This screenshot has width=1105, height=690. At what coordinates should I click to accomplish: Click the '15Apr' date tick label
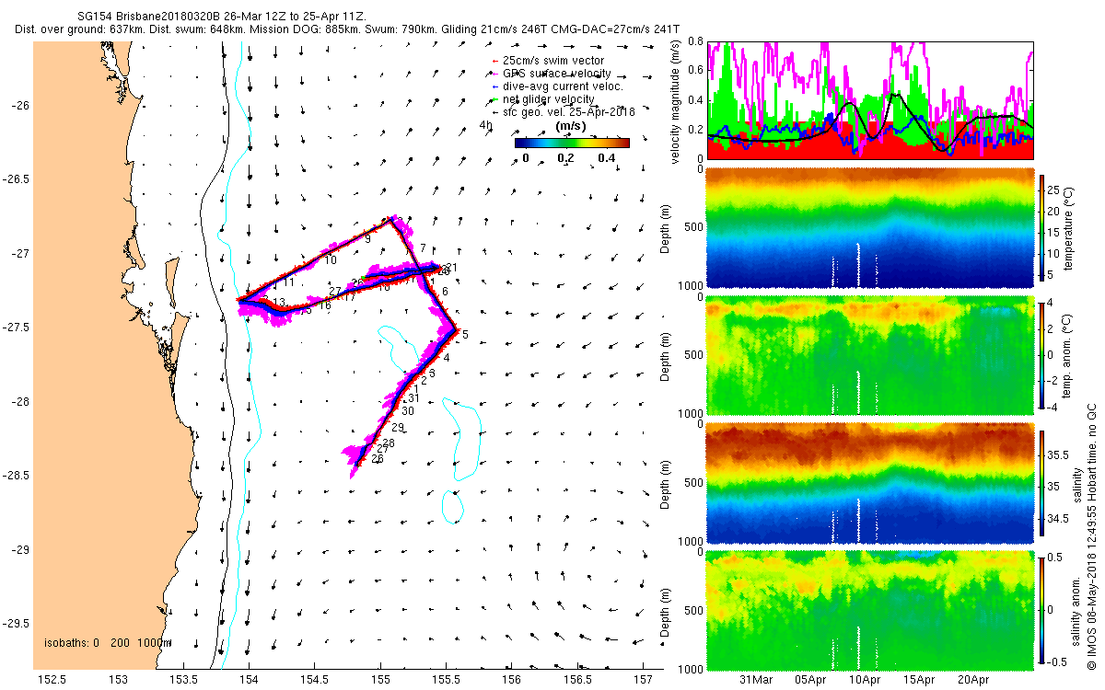920,680
